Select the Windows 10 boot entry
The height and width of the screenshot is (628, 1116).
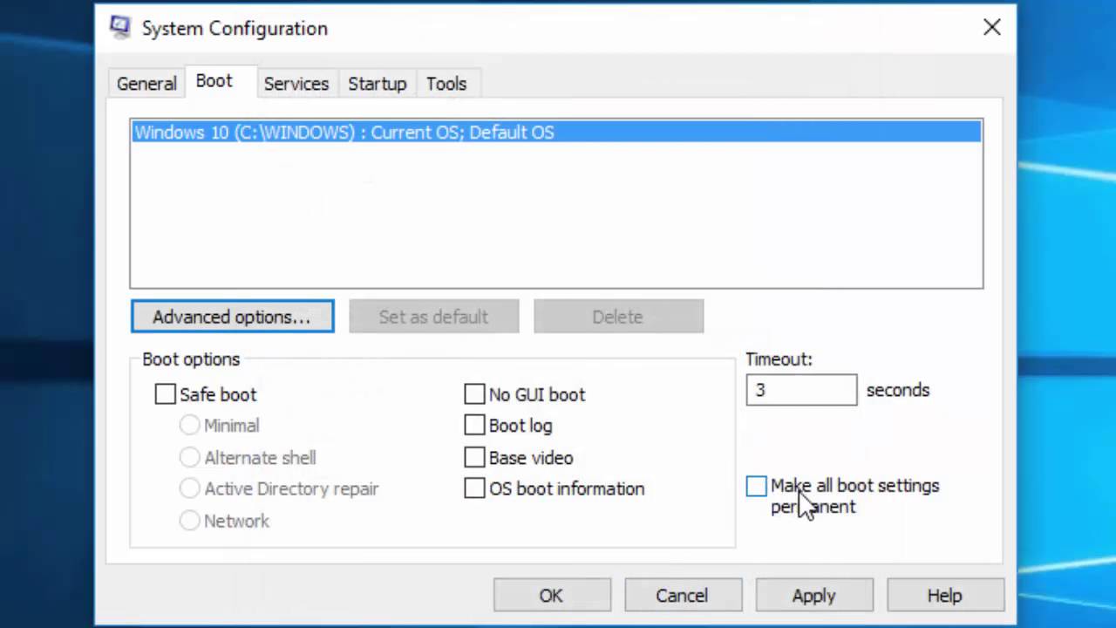coord(556,132)
